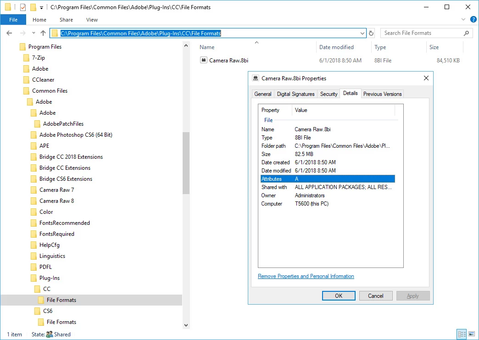
Task: Open the Home ribbon tab
Action: tap(39, 20)
